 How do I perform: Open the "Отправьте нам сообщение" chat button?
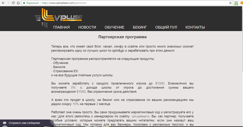(x=26, y=123)
